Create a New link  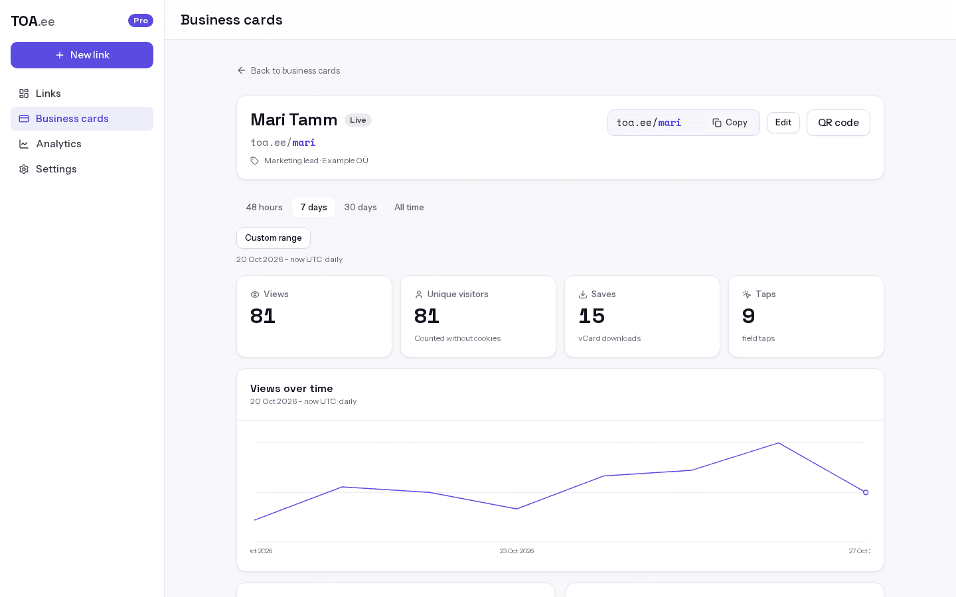tap(82, 55)
